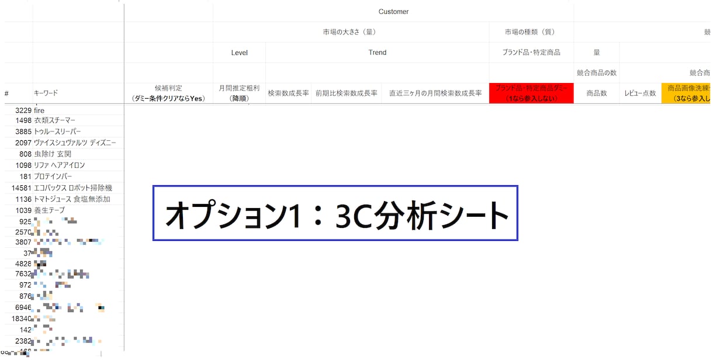
Task: Select the Customer header cell
Action: click(x=393, y=12)
